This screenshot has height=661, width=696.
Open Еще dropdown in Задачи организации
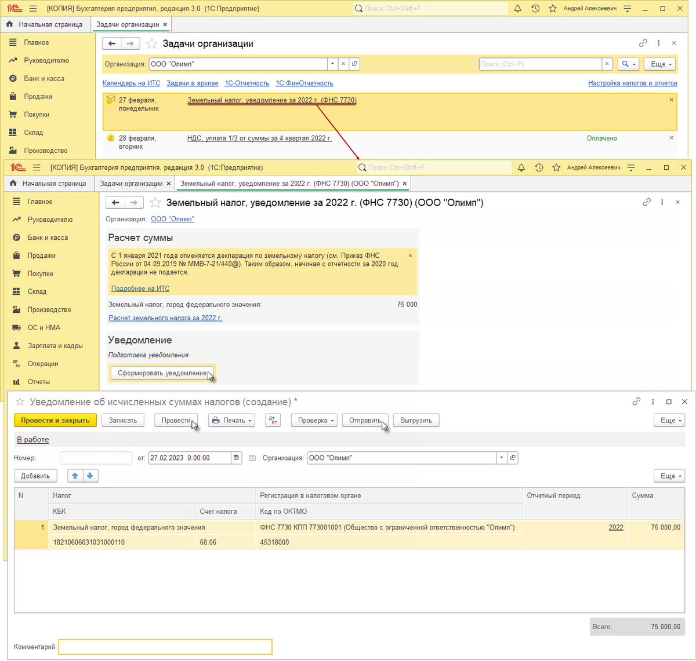pos(661,64)
